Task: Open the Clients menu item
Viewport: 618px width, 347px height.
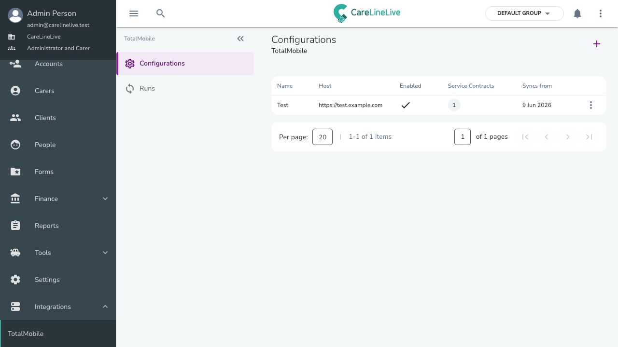Action: click(x=58, y=118)
